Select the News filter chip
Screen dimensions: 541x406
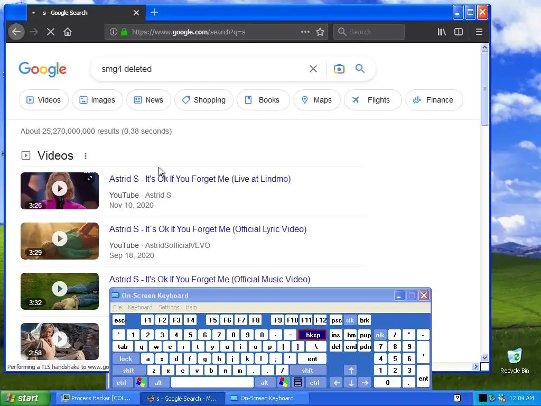pos(148,100)
